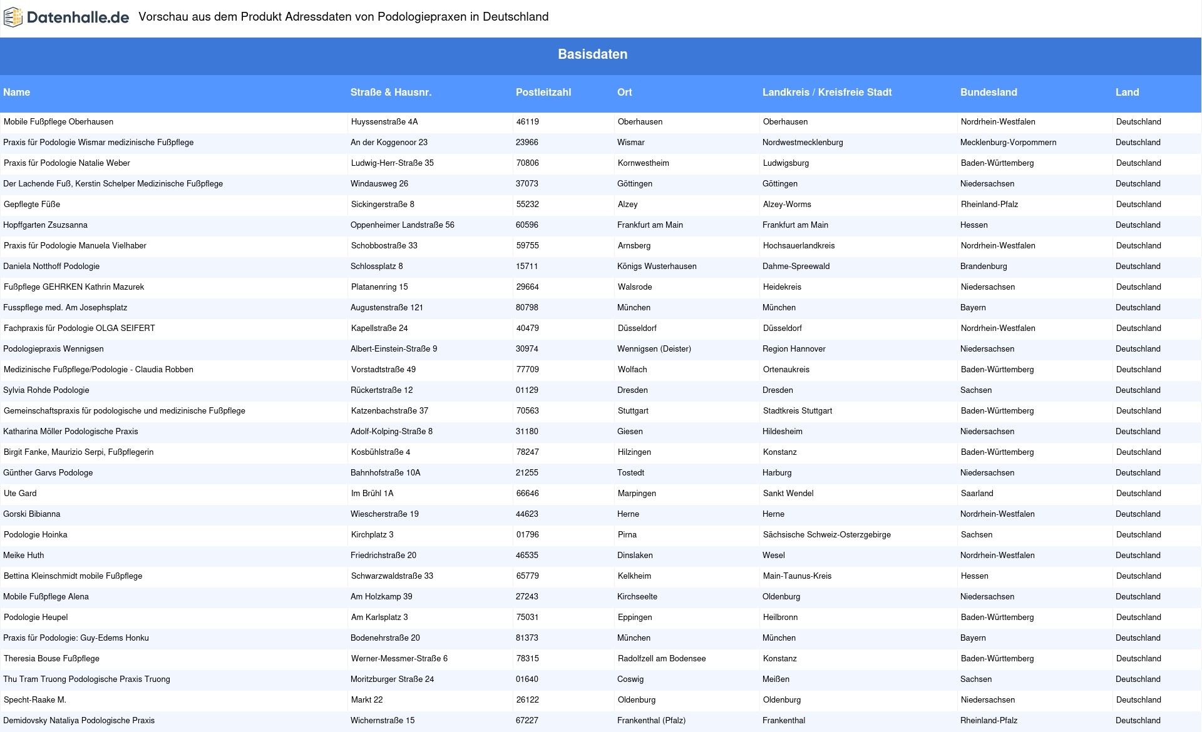Select Bettina Kleinschmidt mobile Fußpflege

[x=73, y=576]
